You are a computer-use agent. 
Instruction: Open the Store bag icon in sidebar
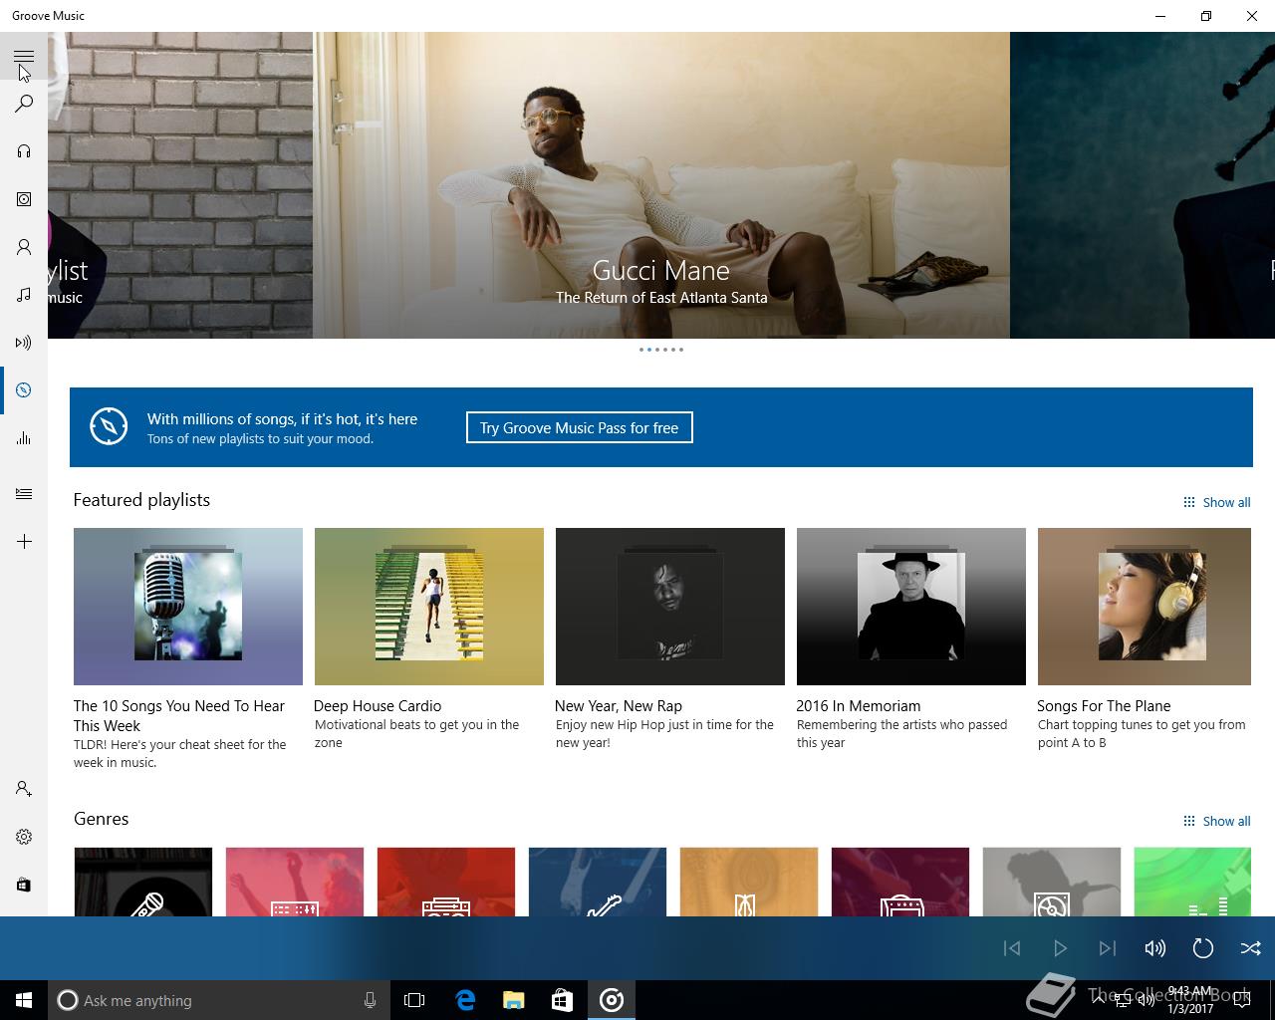coord(24,885)
